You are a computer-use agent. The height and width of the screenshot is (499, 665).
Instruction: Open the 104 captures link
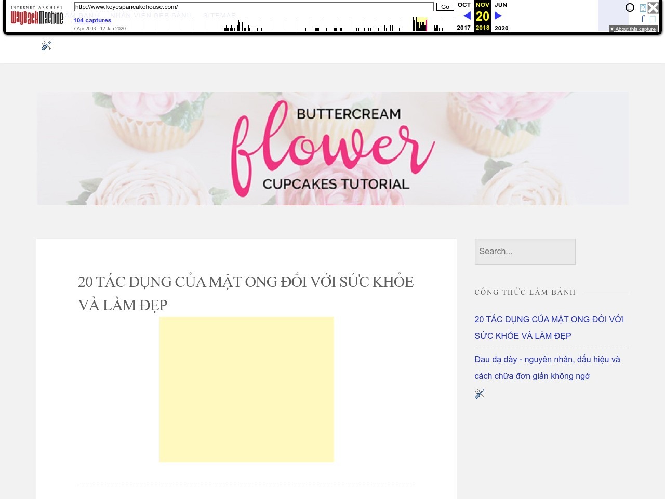coord(92,20)
